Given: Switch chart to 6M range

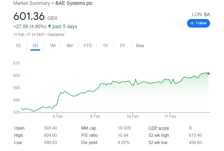Looking at the screenshot, I should 69,46.
